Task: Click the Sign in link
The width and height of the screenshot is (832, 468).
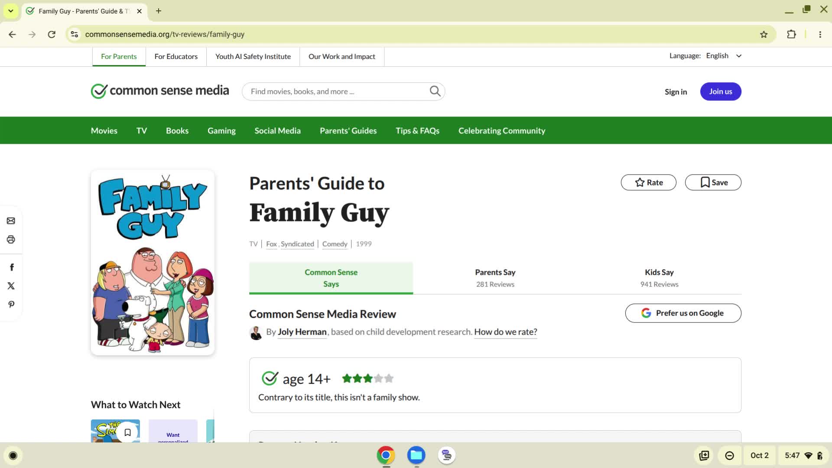Action: pos(676,91)
